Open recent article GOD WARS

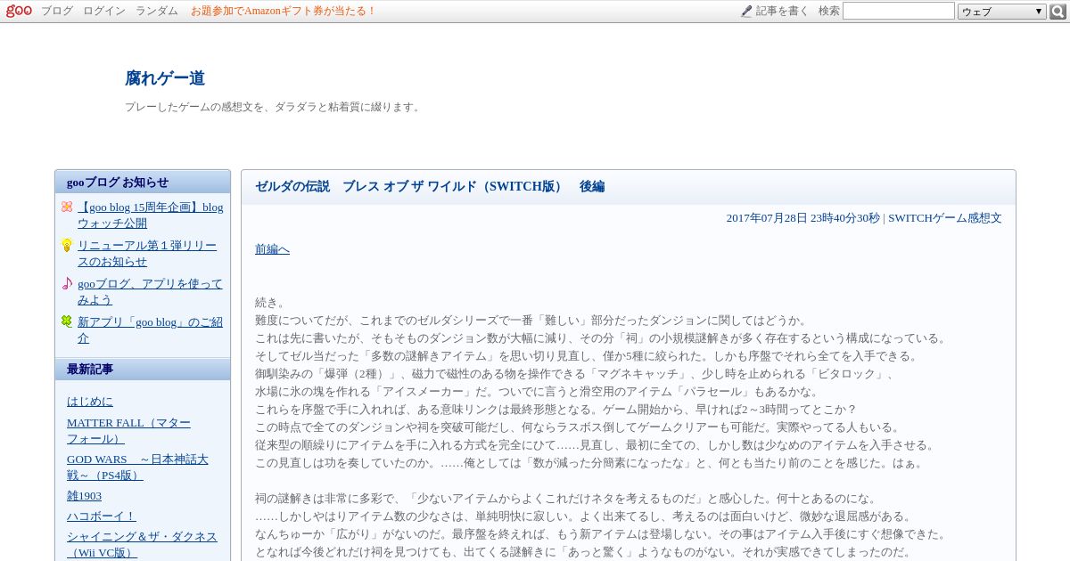point(137,467)
